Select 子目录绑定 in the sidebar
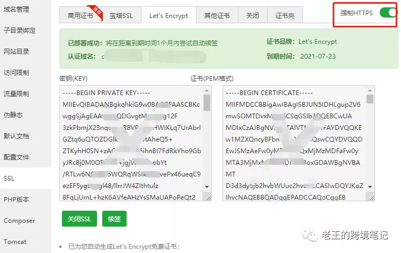The width and height of the screenshot is (401, 253). tap(20, 30)
